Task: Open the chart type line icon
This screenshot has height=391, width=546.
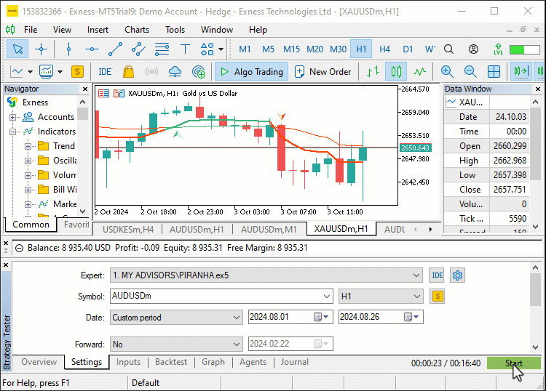Action: pos(17,72)
